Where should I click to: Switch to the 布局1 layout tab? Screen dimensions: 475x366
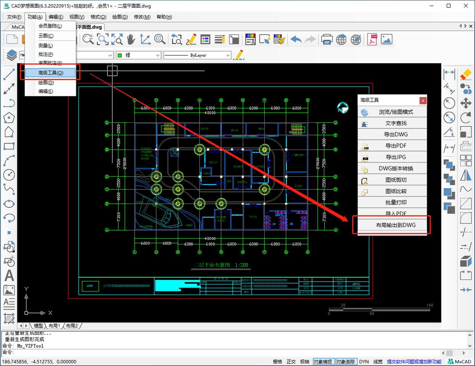click(x=54, y=326)
